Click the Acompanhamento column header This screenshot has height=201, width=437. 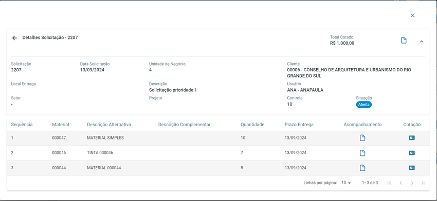pos(362,125)
